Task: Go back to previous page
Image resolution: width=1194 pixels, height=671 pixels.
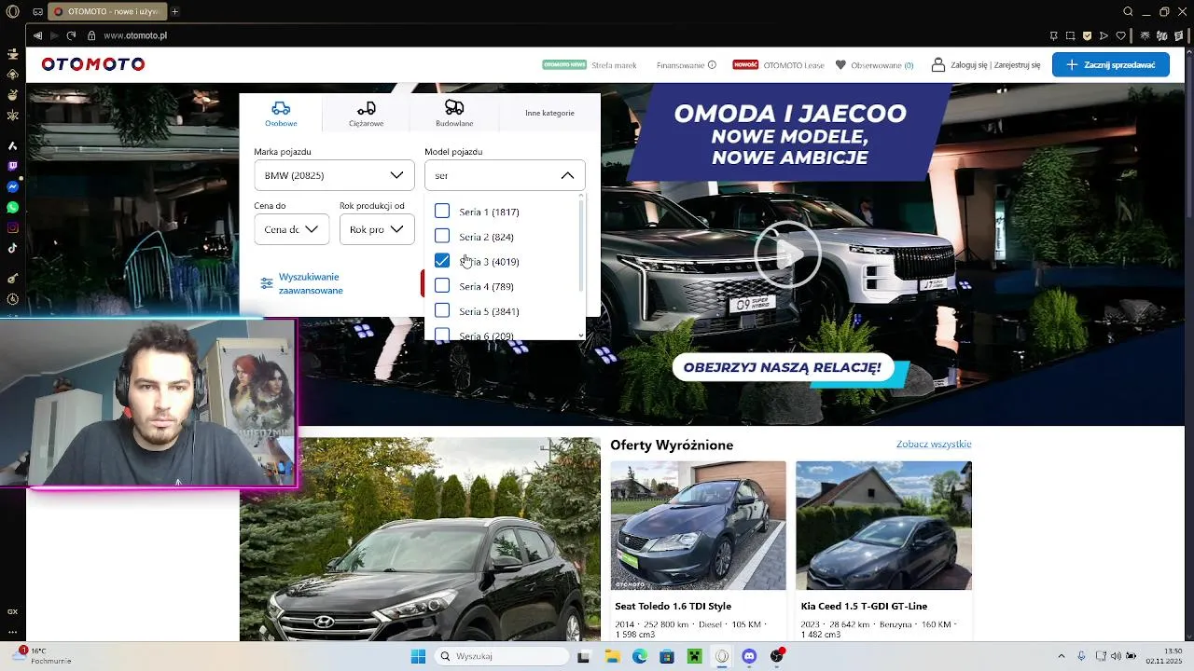Action: pyautogui.click(x=37, y=35)
